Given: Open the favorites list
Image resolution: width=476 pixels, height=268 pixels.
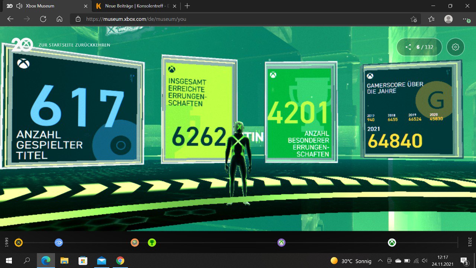Looking at the screenshot, I should [431, 19].
